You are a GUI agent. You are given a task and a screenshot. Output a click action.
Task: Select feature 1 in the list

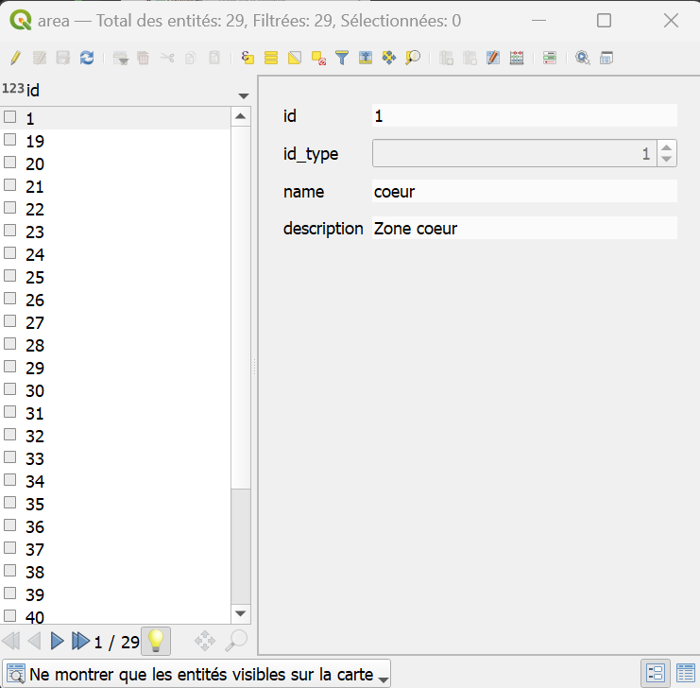pyautogui.click(x=116, y=118)
